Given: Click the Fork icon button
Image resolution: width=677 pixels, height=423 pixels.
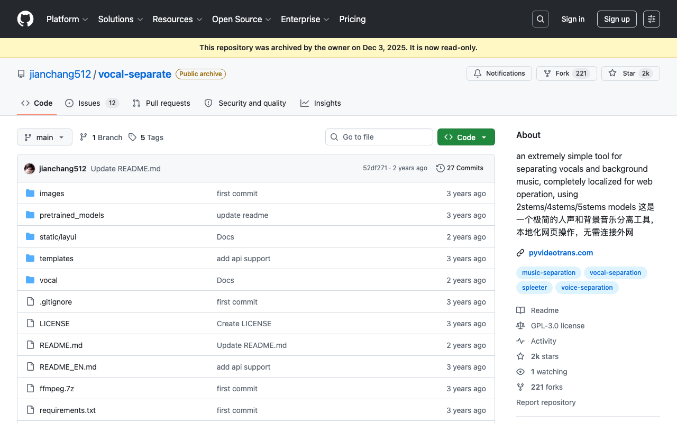Looking at the screenshot, I should tap(547, 73).
